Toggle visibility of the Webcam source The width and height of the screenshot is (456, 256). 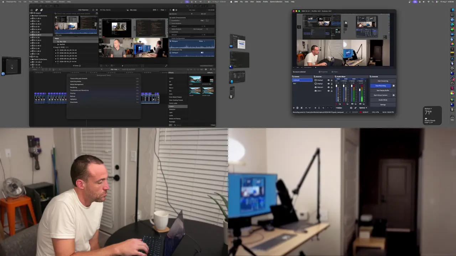(328, 87)
